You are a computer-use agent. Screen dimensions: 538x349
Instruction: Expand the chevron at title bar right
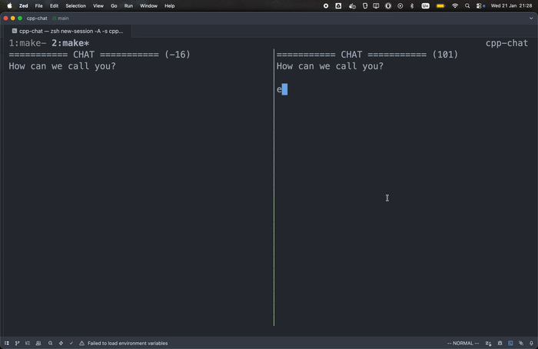pos(531,18)
